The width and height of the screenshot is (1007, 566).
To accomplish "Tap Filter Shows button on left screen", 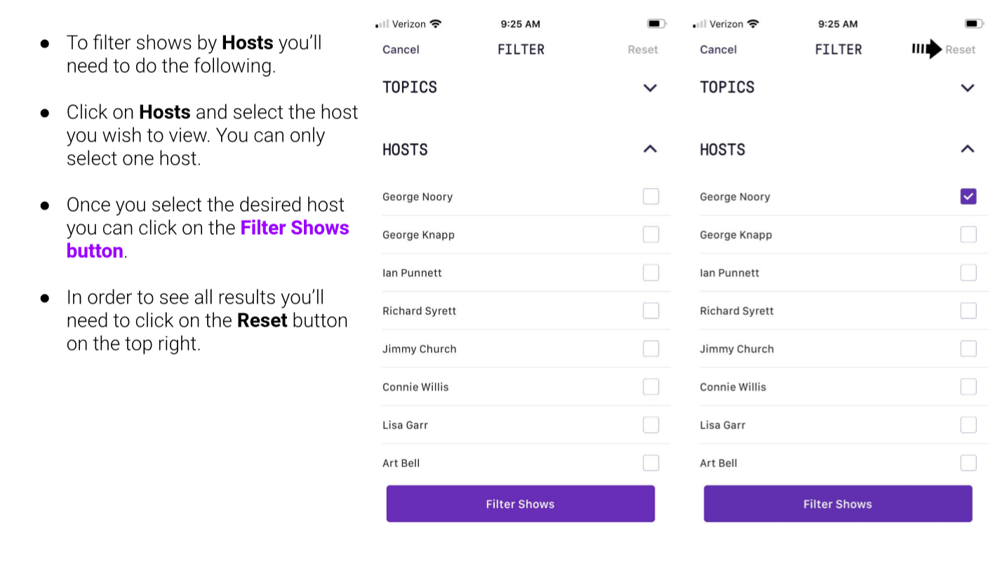I will (x=521, y=504).
